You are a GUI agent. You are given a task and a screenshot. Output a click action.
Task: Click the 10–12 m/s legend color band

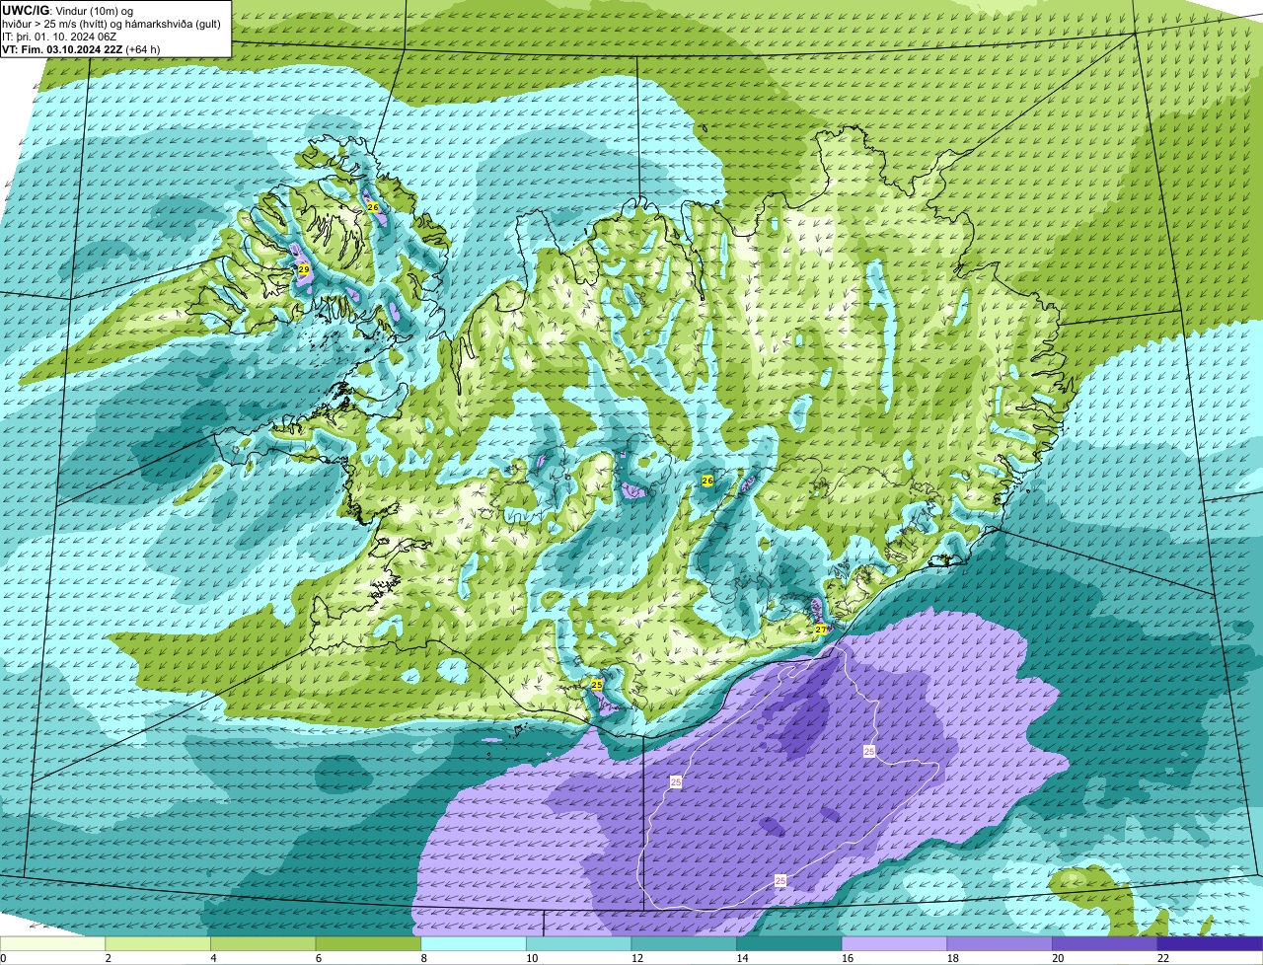[x=578, y=944]
